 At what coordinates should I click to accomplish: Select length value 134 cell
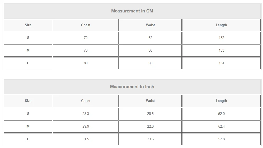coord(221,63)
